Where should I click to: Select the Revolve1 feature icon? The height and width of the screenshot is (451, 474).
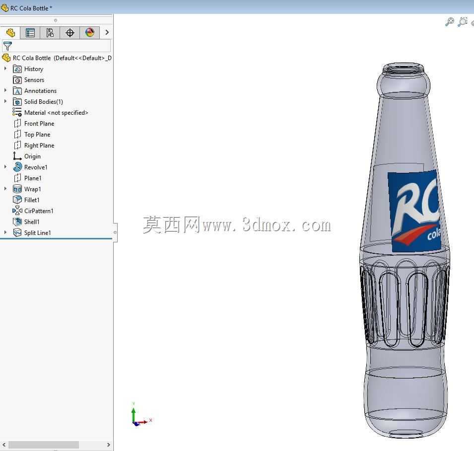click(17, 167)
